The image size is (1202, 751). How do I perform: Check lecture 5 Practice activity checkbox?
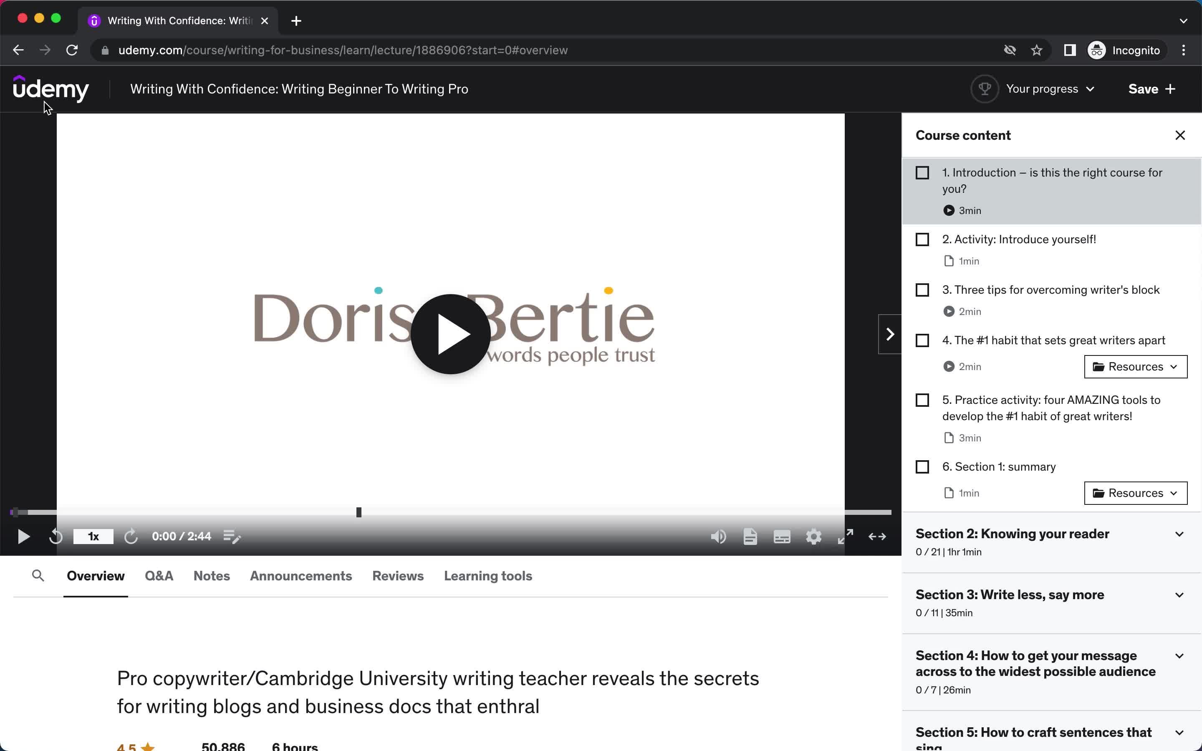(922, 401)
